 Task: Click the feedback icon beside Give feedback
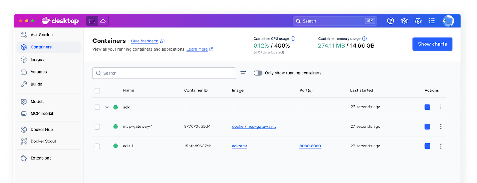pyautogui.click(x=163, y=41)
